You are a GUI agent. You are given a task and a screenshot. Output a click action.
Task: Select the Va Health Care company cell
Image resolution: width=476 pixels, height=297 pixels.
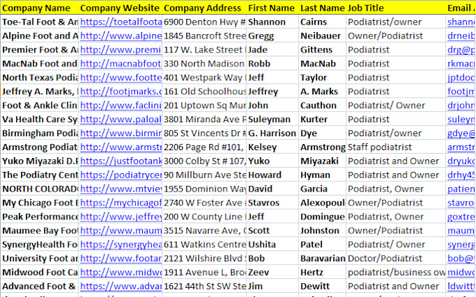(x=39, y=119)
